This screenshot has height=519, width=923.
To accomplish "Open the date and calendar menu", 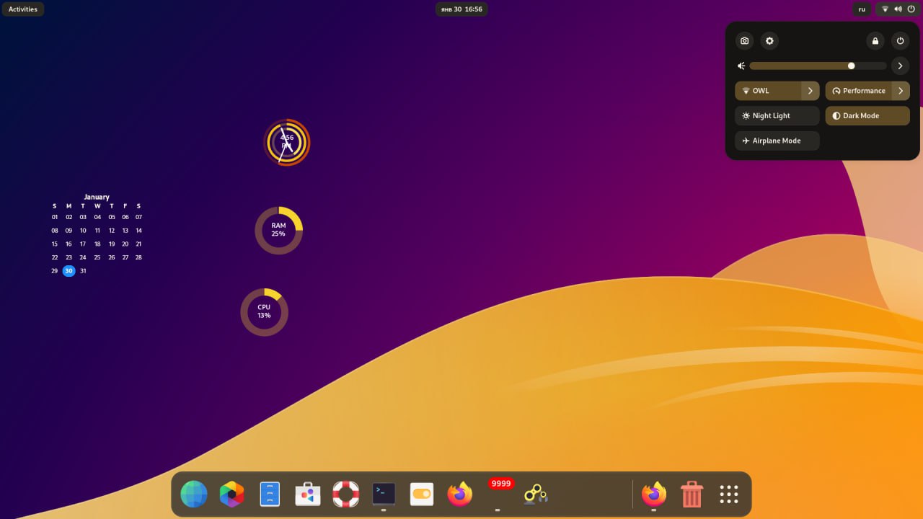I will [x=461, y=9].
